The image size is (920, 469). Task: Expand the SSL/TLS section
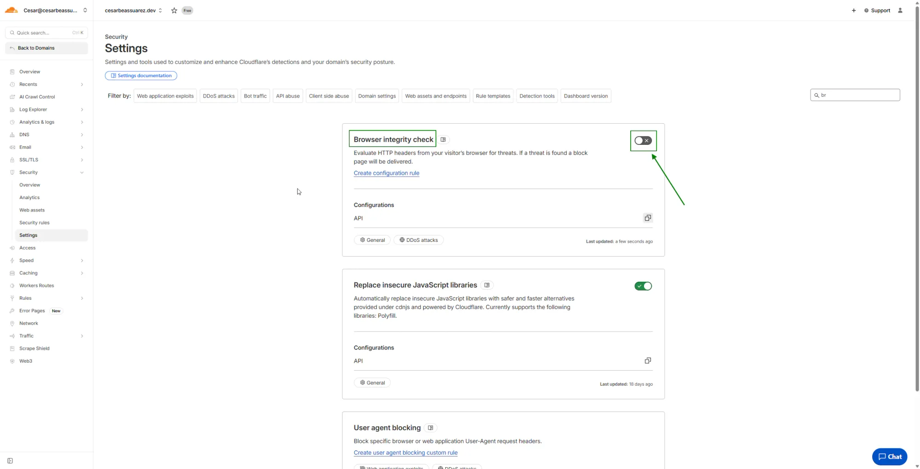pos(46,160)
